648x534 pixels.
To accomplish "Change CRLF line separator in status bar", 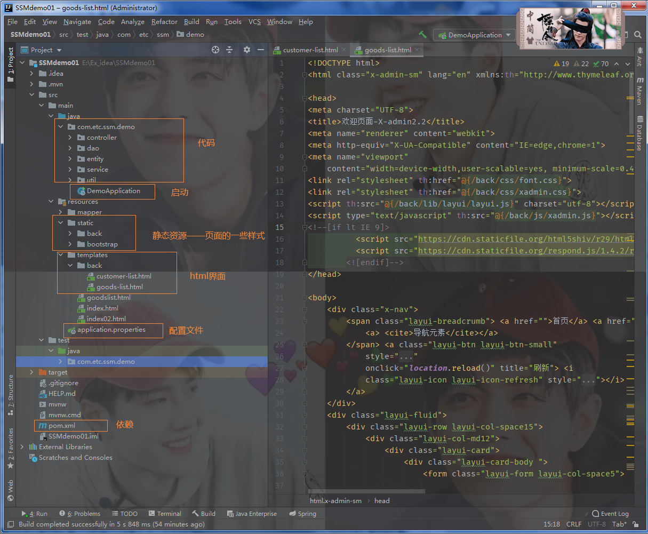I will coord(574,524).
